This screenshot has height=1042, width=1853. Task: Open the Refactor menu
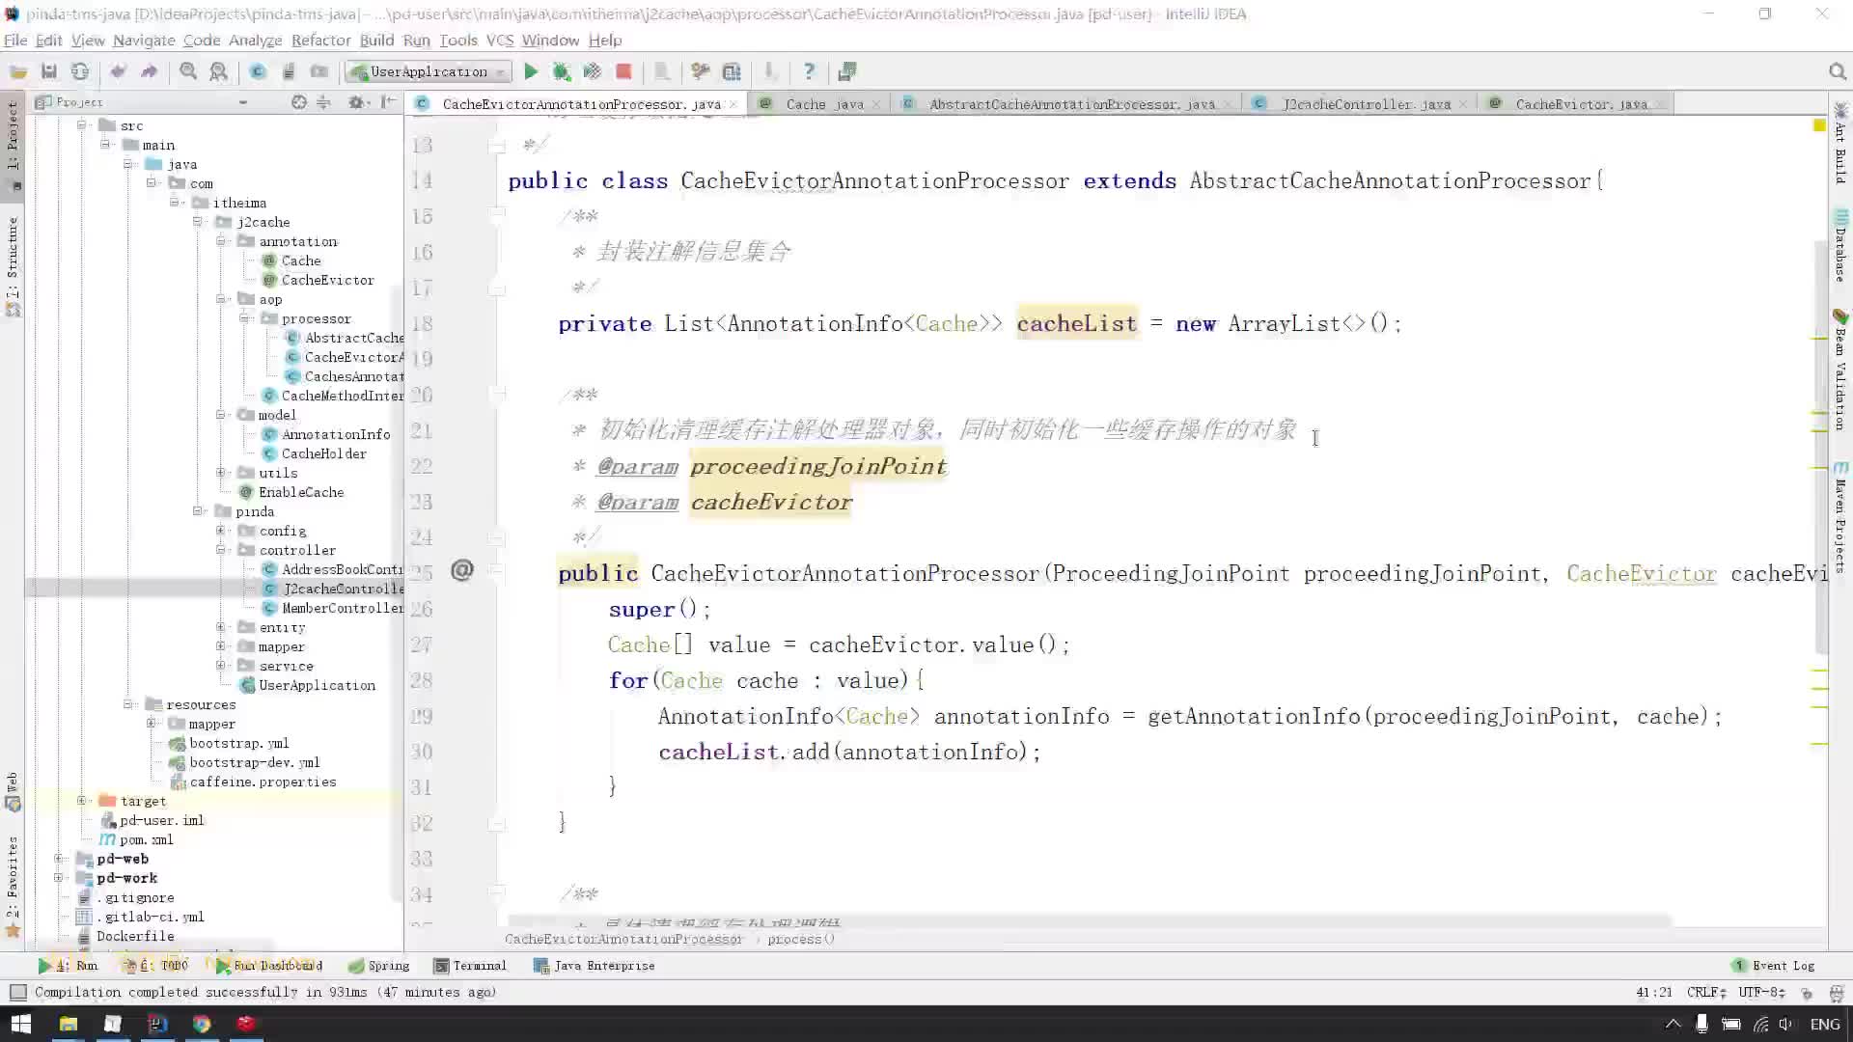[321, 41]
